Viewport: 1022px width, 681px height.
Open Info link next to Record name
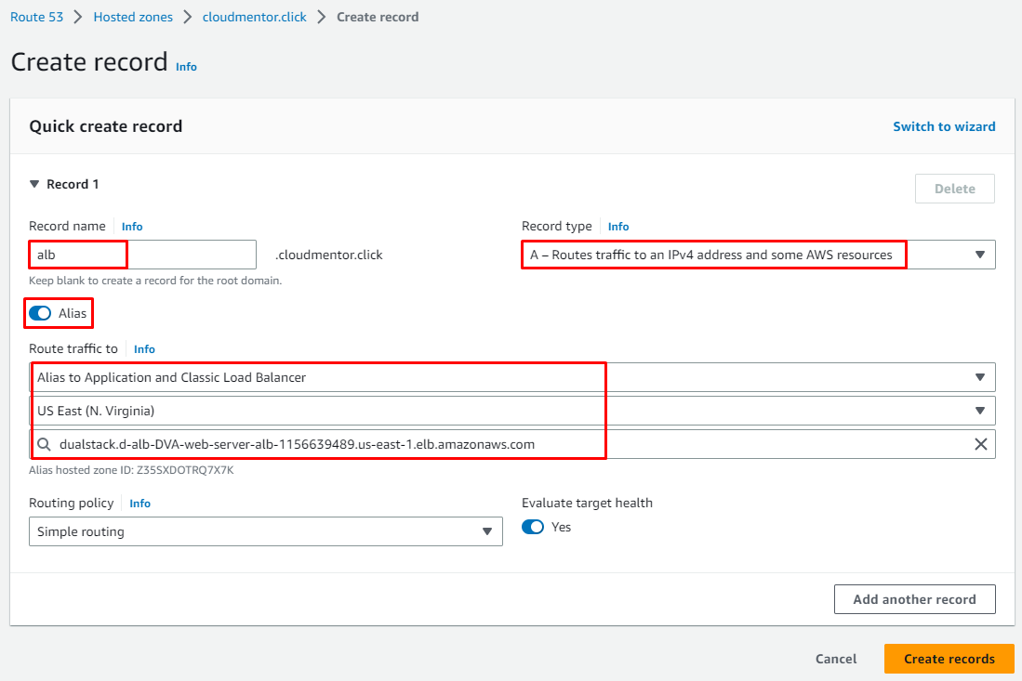coord(132,227)
